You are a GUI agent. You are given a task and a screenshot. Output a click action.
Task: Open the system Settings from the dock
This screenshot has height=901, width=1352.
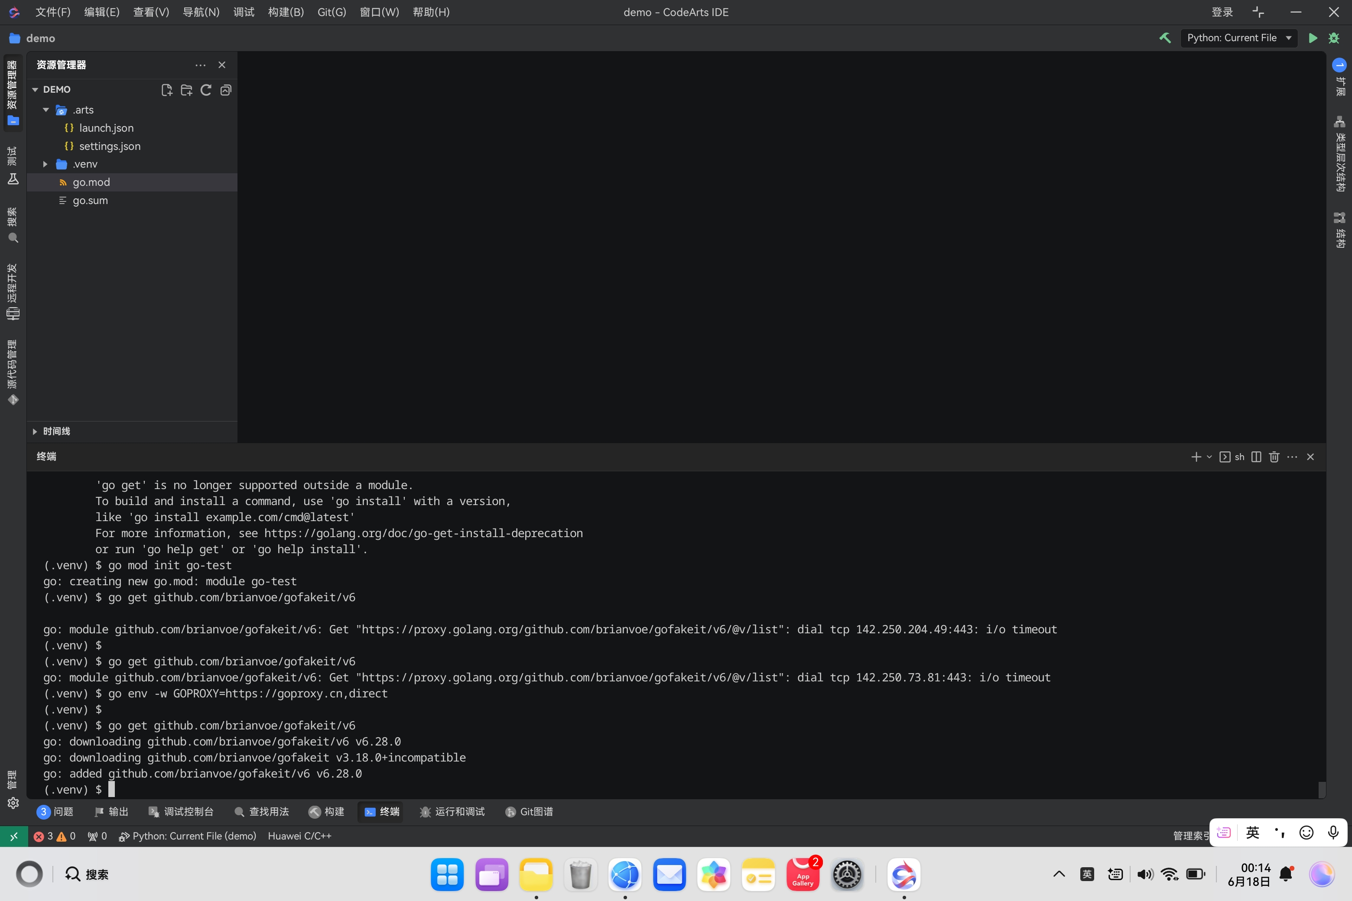coord(847,875)
